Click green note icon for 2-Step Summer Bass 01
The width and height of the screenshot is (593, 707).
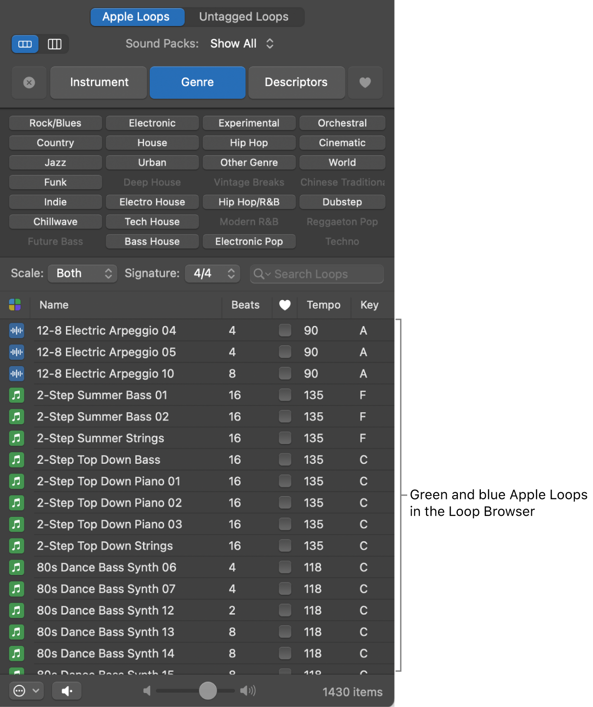pos(16,395)
